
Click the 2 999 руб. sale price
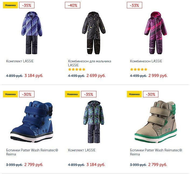coord(158,76)
